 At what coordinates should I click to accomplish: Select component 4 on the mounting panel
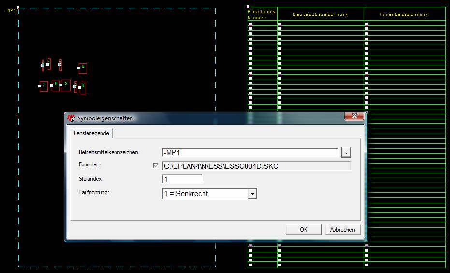pyautogui.click(x=83, y=68)
